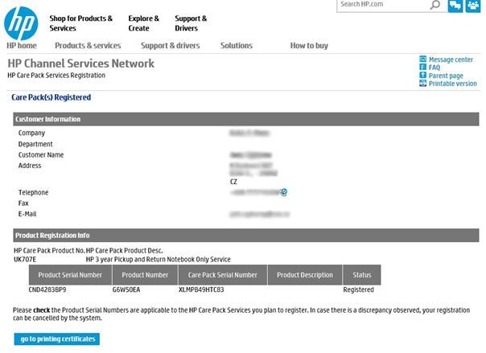Open the Printable version link
The image size is (486, 353).
pyautogui.click(x=452, y=84)
